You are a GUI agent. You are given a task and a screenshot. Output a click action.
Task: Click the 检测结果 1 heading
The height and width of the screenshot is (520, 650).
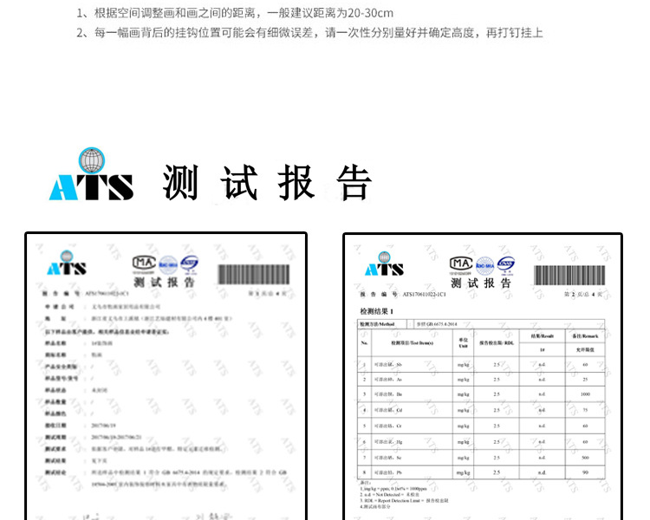click(376, 311)
